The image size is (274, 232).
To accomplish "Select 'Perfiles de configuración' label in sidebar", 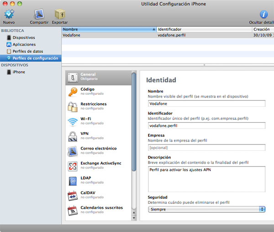I will [35, 58].
